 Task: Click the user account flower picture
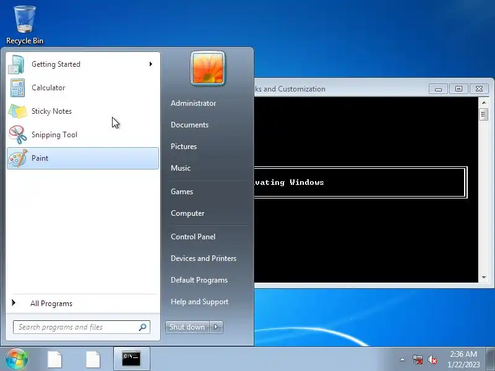[208, 68]
